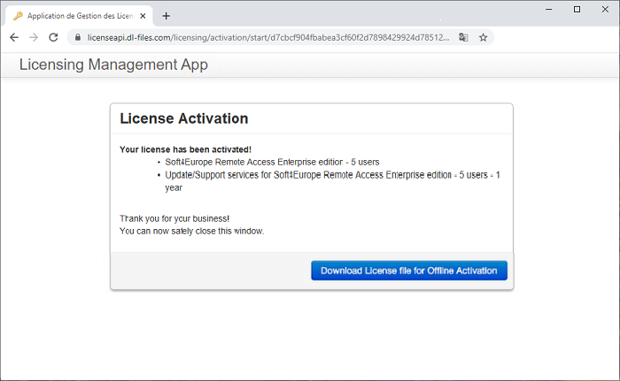Click the browser forward arrow
Screen dimensions: 620x381
34,37
